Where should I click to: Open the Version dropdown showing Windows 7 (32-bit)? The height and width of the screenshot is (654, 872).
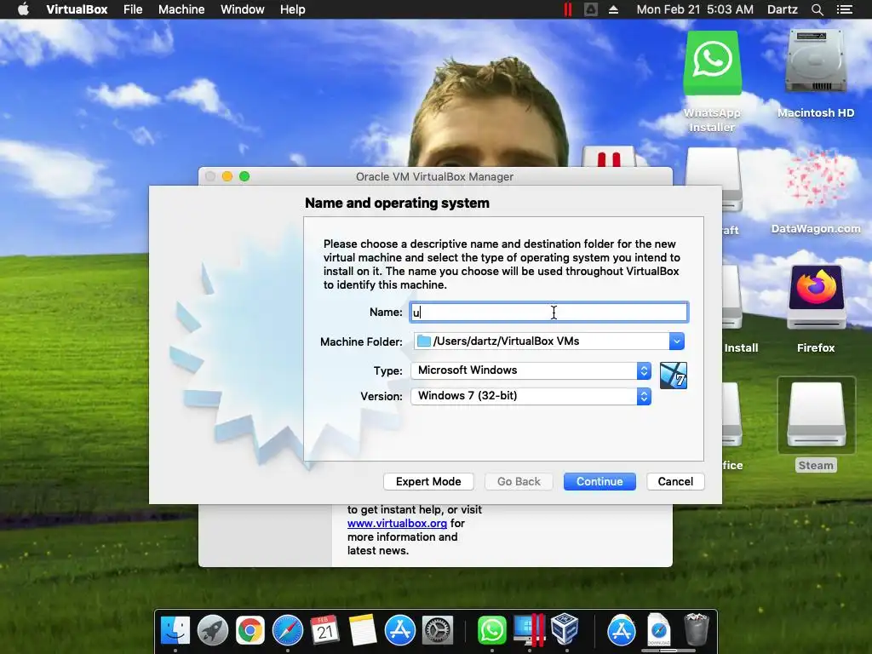pos(531,396)
